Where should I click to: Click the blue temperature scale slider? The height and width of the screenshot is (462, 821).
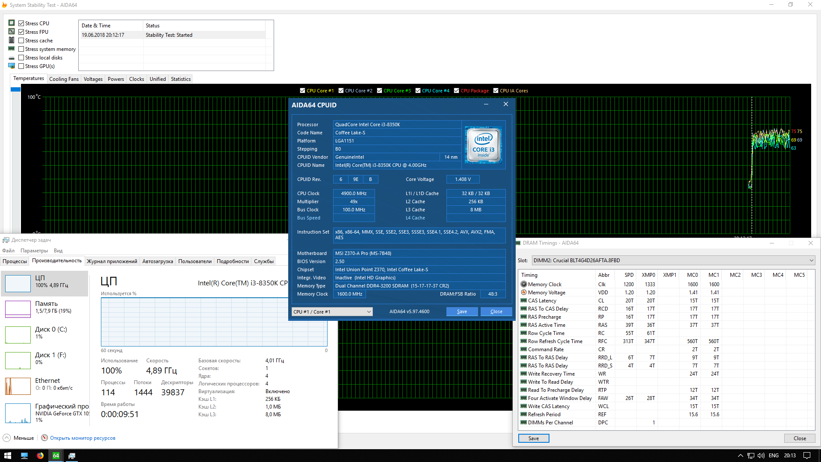(x=16, y=89)
